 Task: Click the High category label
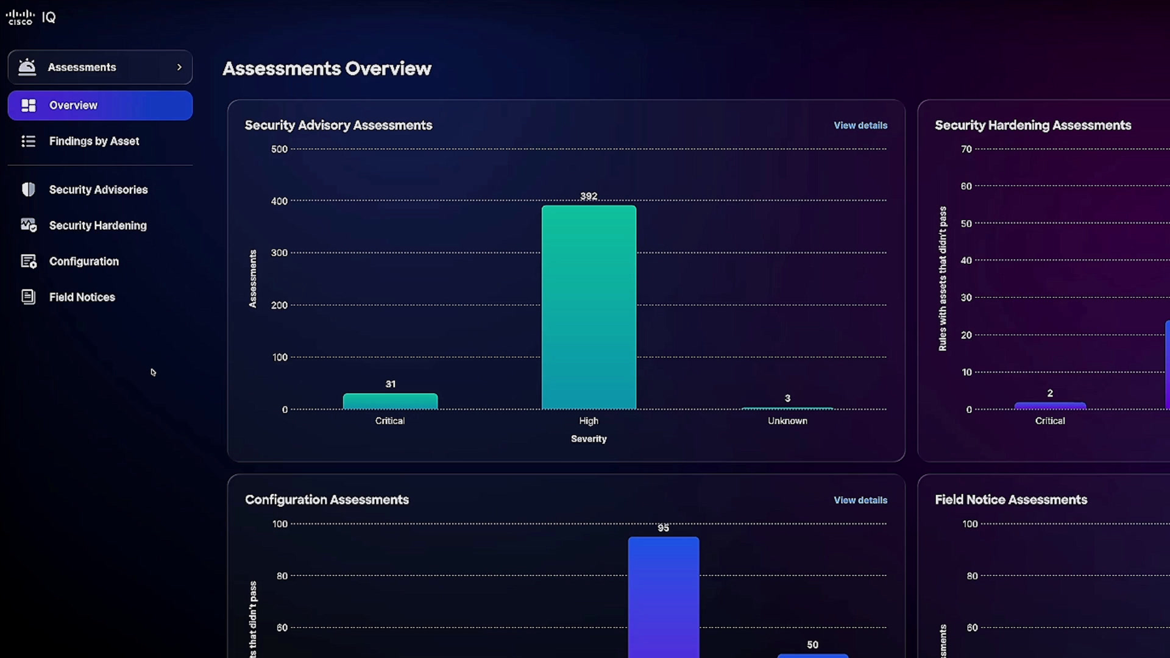pos(589,421)
